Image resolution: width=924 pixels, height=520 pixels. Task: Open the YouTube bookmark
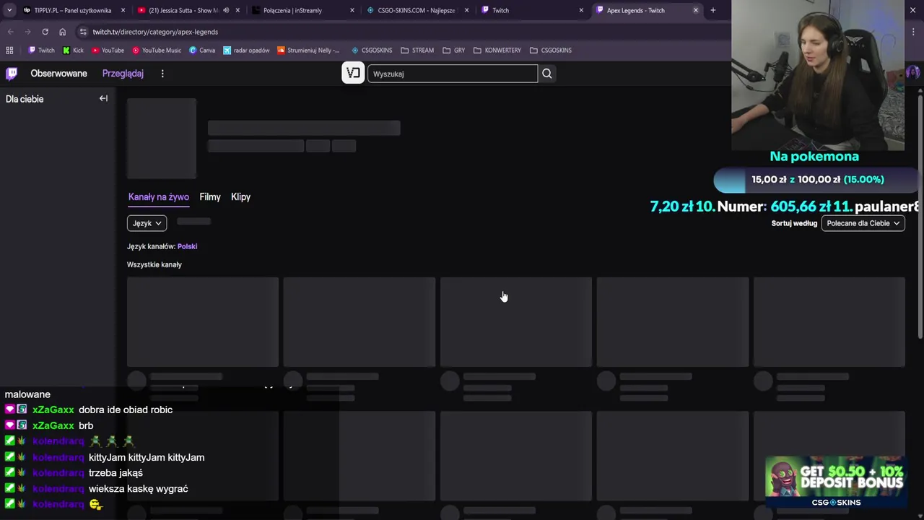click(108, 51)
